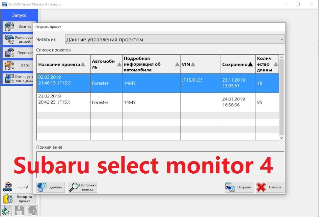The width and height of the screenshot is (324, 217).
Task: Click saved date 23.11.2019 13:05:57 cell
Action: coord(238,83)
